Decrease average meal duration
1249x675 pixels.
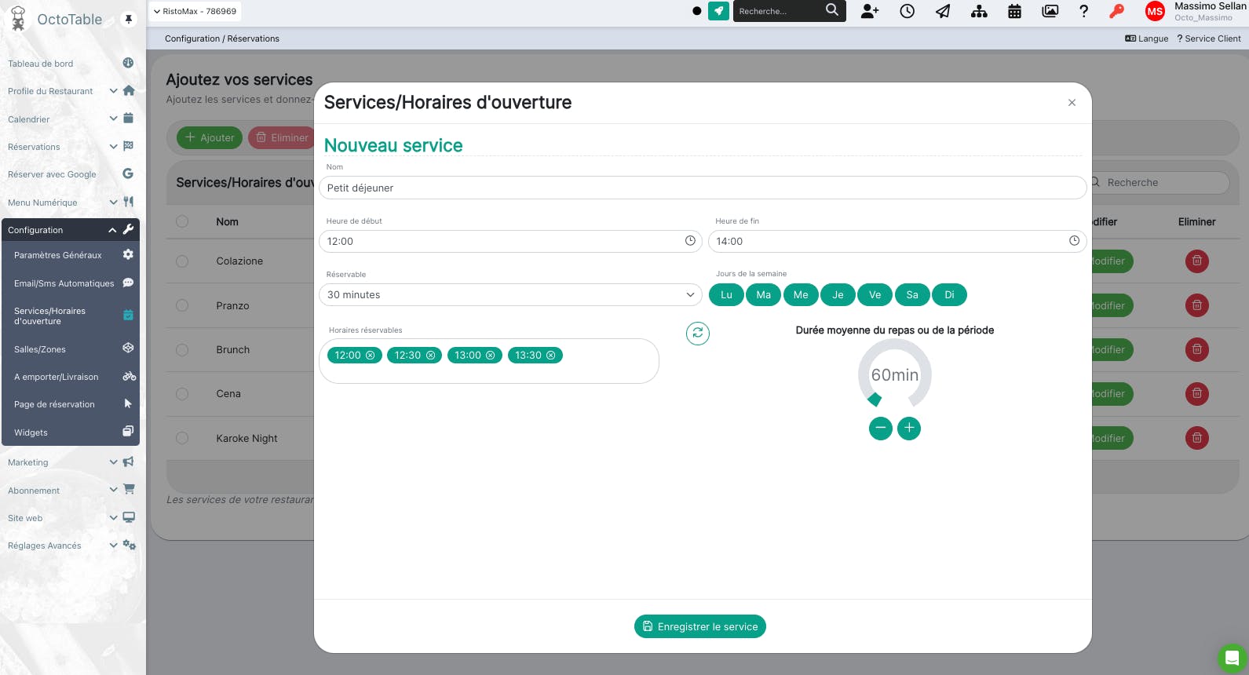(x=881, y=429)
